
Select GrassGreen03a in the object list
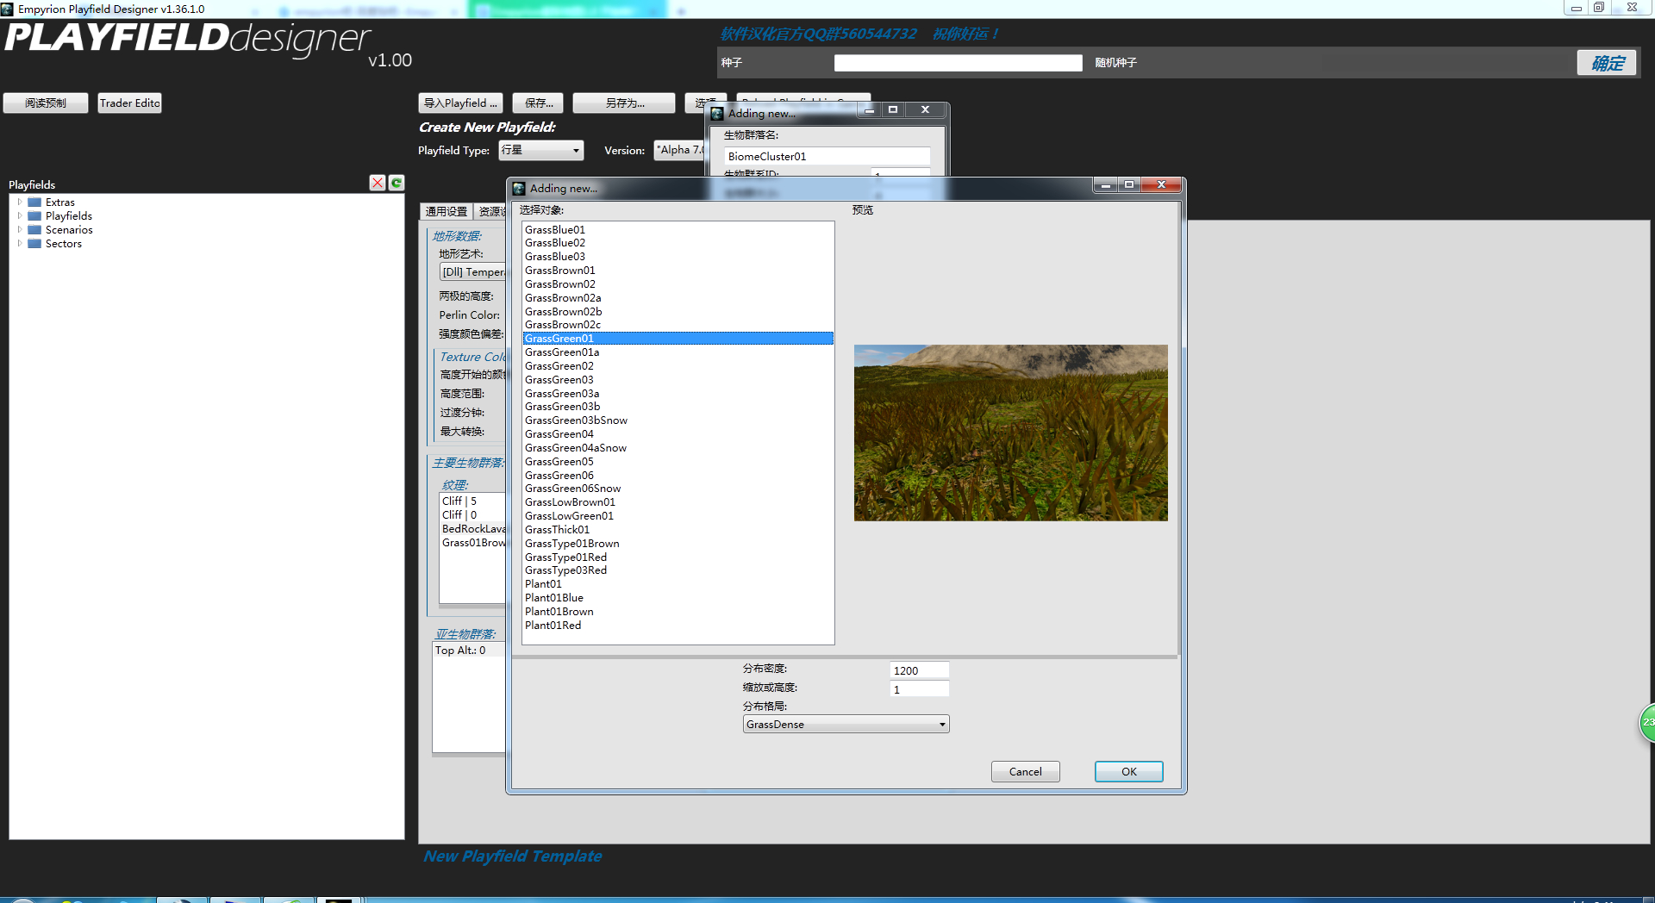[678, 394]
